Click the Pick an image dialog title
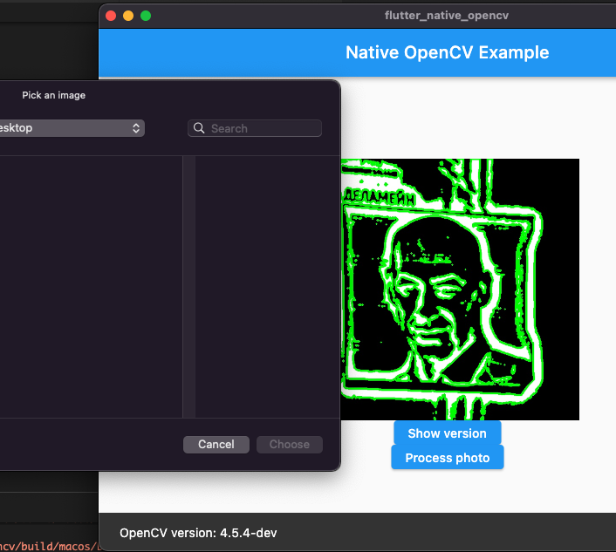Screen dimensions: 616x552 [x=53, y=95]
